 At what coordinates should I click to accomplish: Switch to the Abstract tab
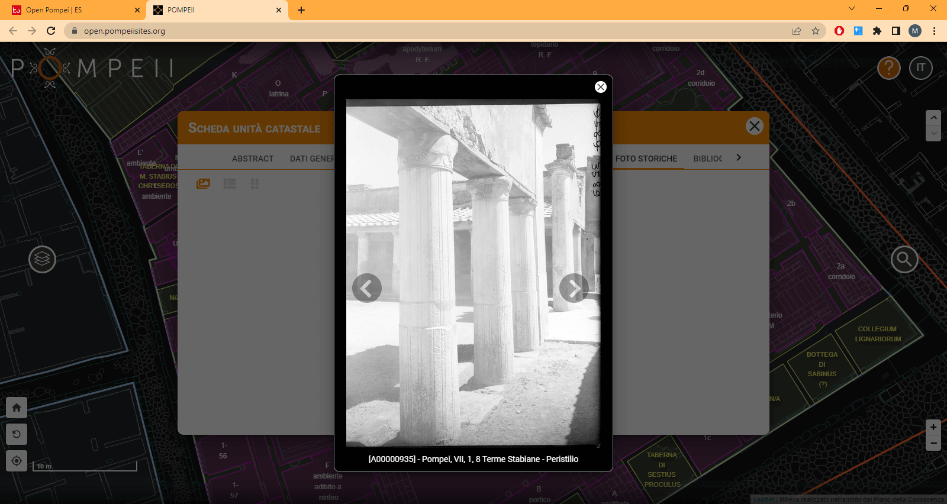point(253,159)
